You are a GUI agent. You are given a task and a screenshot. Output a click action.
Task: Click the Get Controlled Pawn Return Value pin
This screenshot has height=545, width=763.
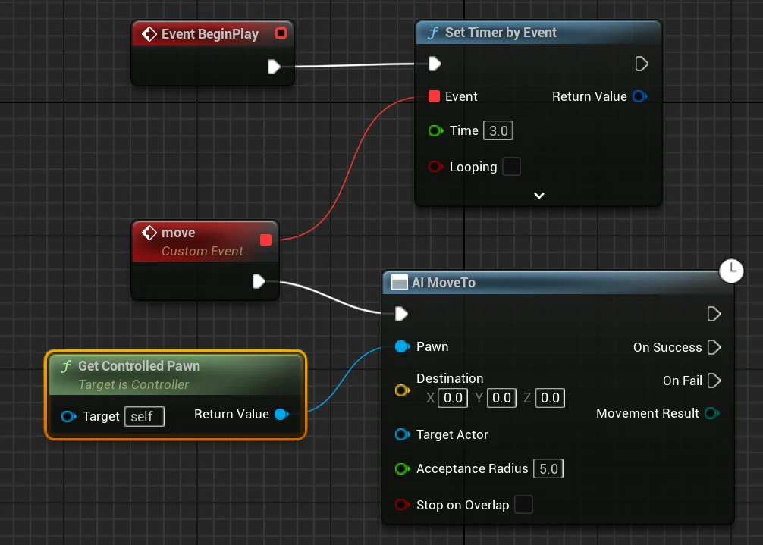click(x=281, y=414)
